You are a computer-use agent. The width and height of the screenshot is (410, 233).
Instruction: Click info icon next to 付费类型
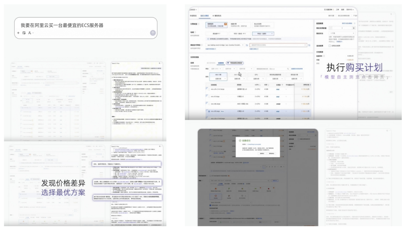pos(198,24)
